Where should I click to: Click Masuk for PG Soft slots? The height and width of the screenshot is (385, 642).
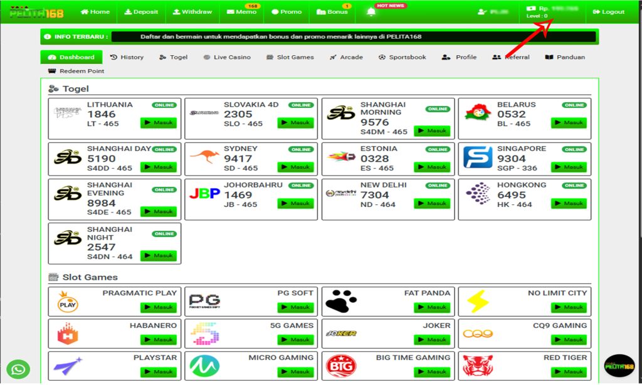coord(295,307)
